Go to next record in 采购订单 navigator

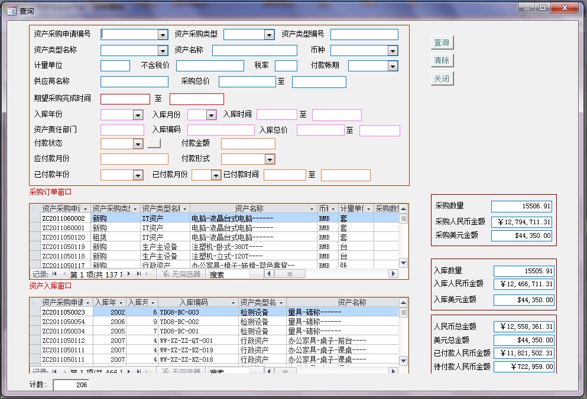129,274
